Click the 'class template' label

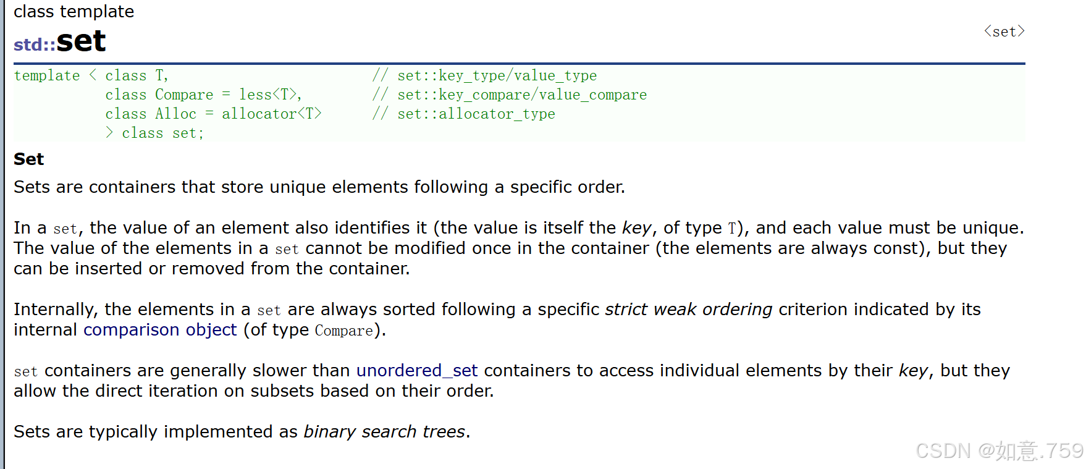pyautogui.click(x=74, y=12)
